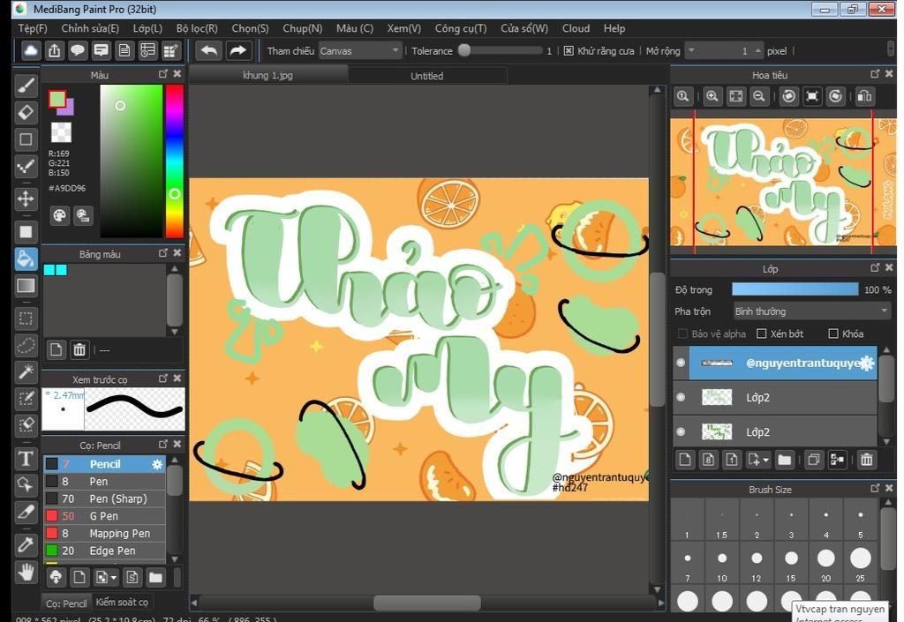Click the transparent color swatch
Screen dimensions: 904x622
pyautogui.click(x=61, y=131)
